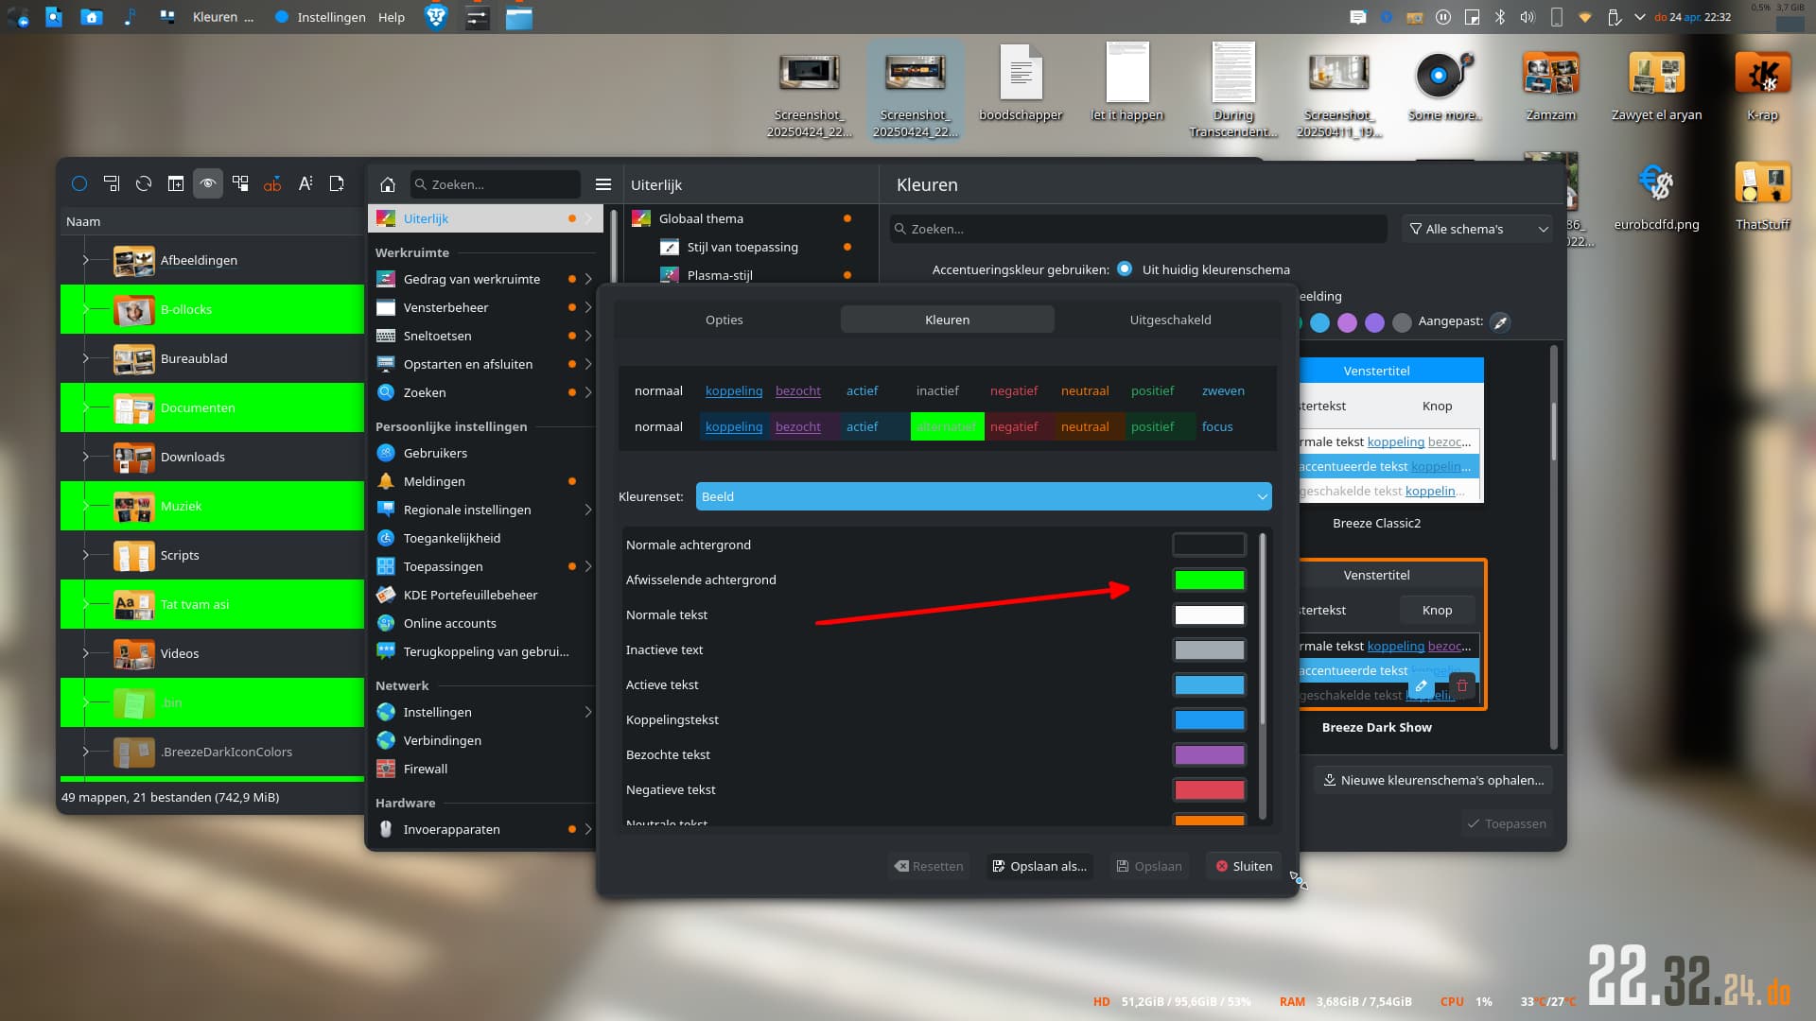This screenshot has width=1816, height=1021.
Task: Click 'Nieuwe kleurenschema's ophalen...' button
Action: pyautogui.click(x=1433, y=780)
